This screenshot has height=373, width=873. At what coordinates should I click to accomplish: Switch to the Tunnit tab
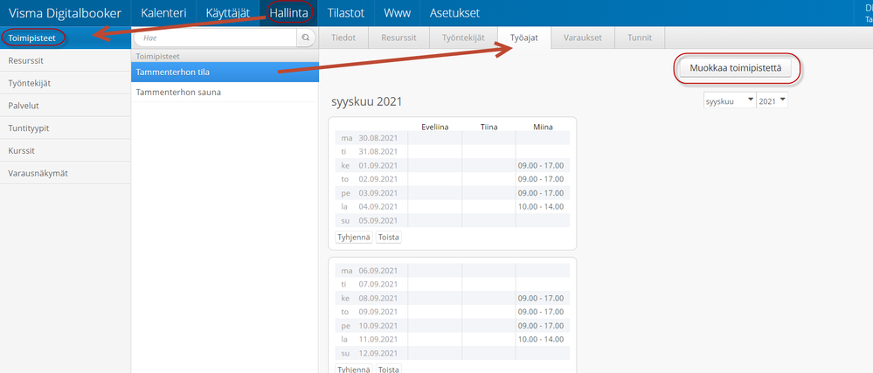639,38
